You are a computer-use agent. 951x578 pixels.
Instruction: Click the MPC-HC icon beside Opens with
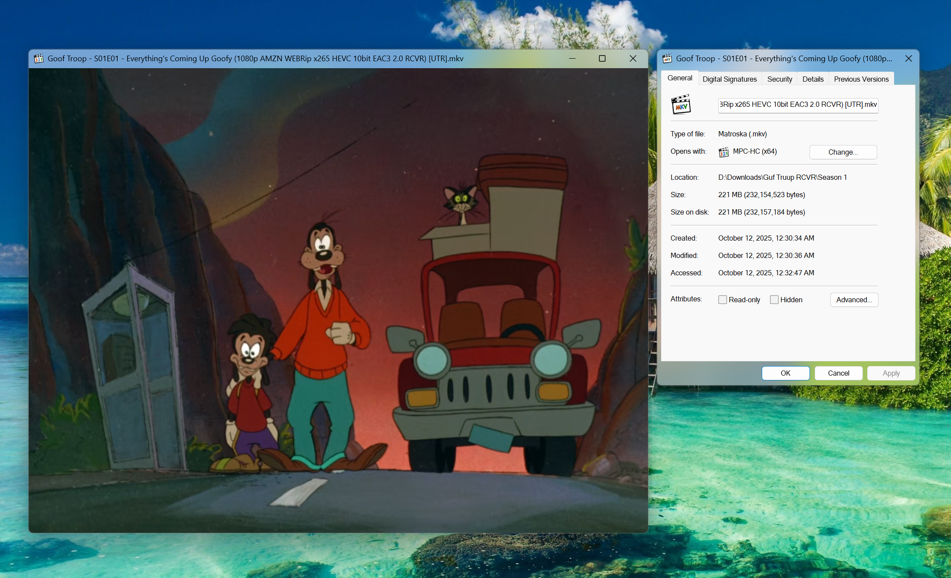coord(724,152)
